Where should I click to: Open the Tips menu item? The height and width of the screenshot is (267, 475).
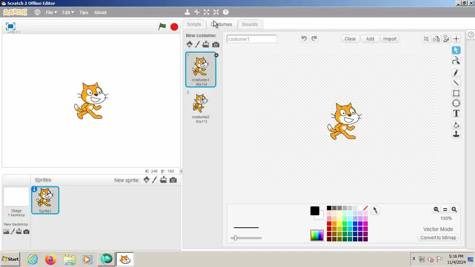(84, 12)
